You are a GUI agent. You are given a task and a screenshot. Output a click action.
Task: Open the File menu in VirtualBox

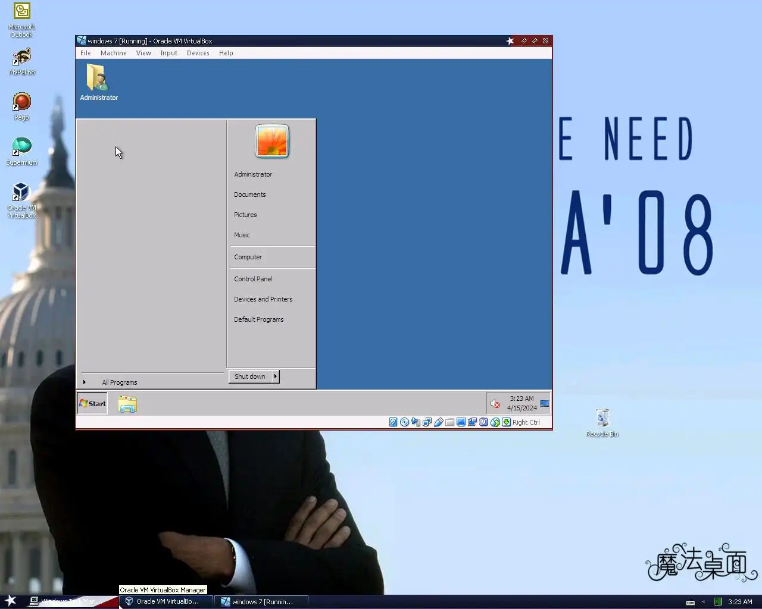[86, 53]
